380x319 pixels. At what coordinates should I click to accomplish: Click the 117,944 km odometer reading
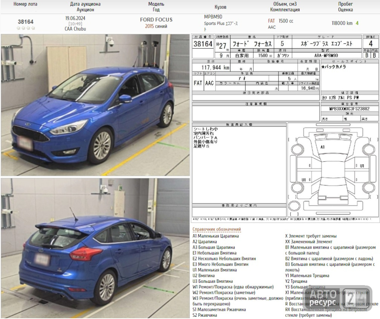point(215,67)
